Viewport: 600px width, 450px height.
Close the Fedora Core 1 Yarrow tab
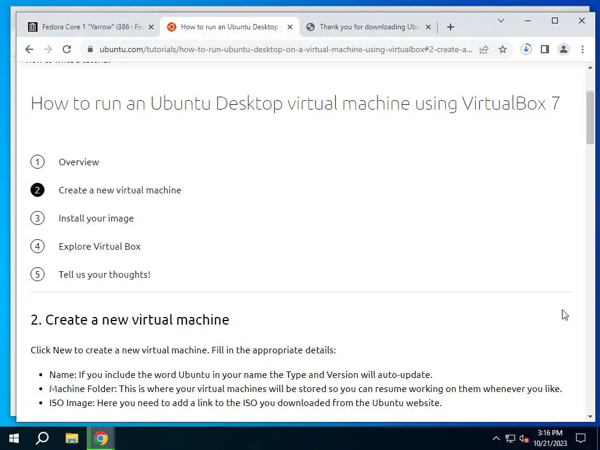click(x=151, y=27)
